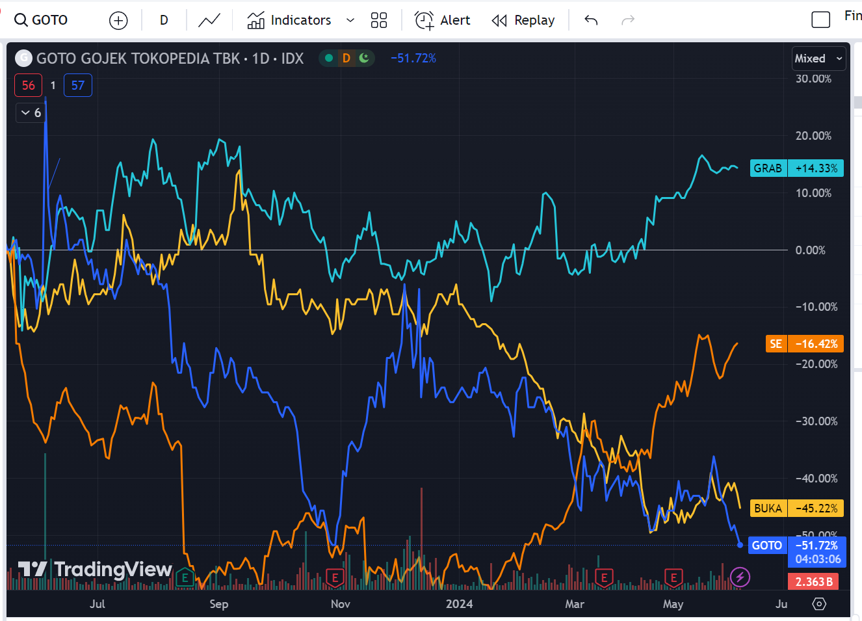Click the moon session status icon
Image resolution: width=862 pixels, height=621 pixels.
pos(364,58)
